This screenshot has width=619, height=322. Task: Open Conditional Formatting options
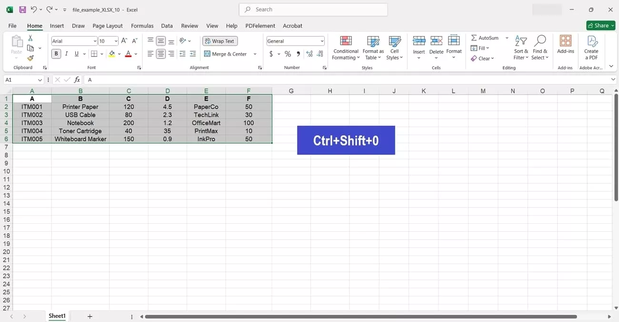pyautogui.click(x=345, y=47)
